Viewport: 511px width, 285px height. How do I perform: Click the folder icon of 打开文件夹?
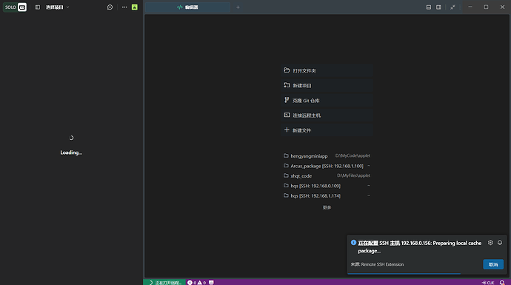click(287, 70)
